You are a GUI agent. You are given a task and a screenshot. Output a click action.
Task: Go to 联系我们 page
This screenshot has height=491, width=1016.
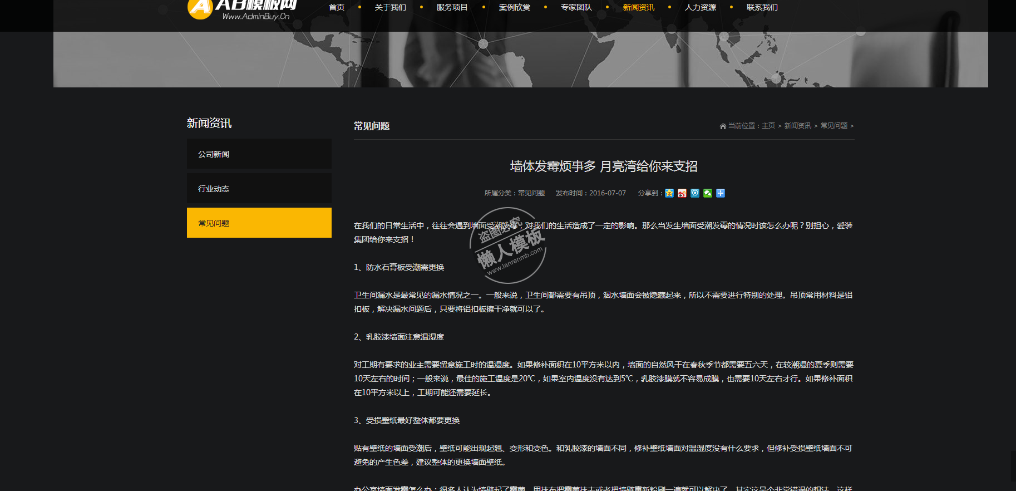point(762,7)
